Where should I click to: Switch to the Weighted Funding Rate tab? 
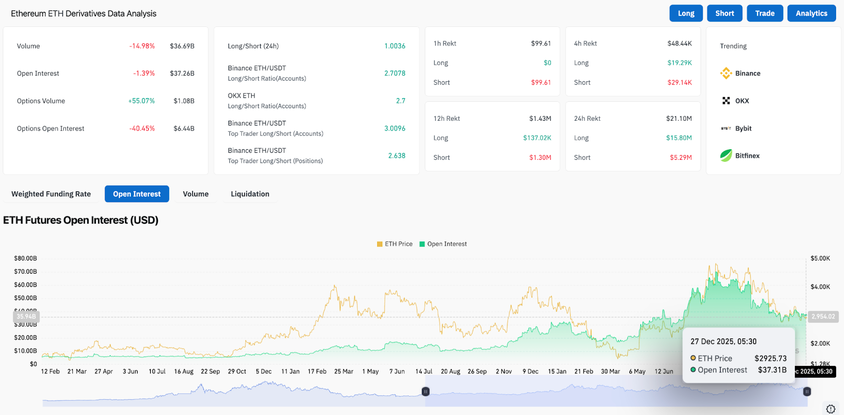(51, 194)
